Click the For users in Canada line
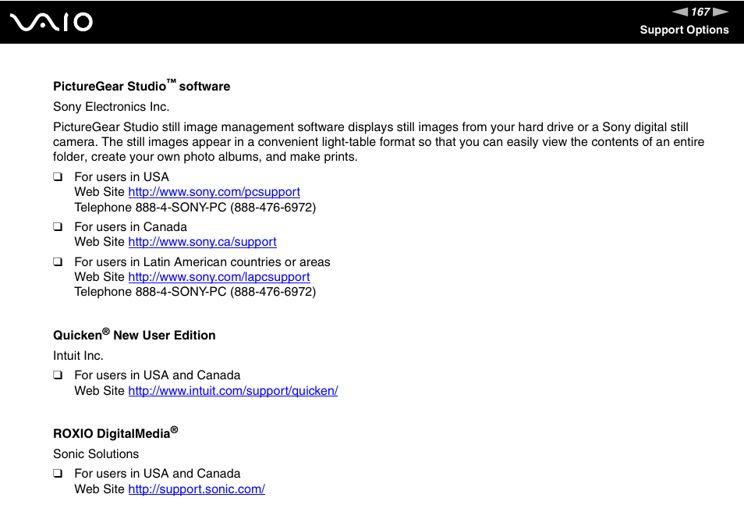 coord(130,227)
